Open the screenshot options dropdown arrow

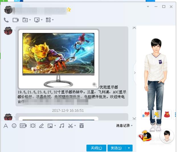pyautogui.click(x=75, y=126)
